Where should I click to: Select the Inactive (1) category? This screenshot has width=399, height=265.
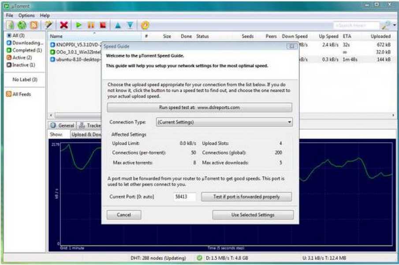(x=21, y=65)
